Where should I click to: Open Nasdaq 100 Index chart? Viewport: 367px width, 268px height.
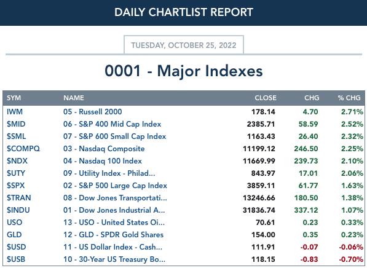tap(103, 161)
